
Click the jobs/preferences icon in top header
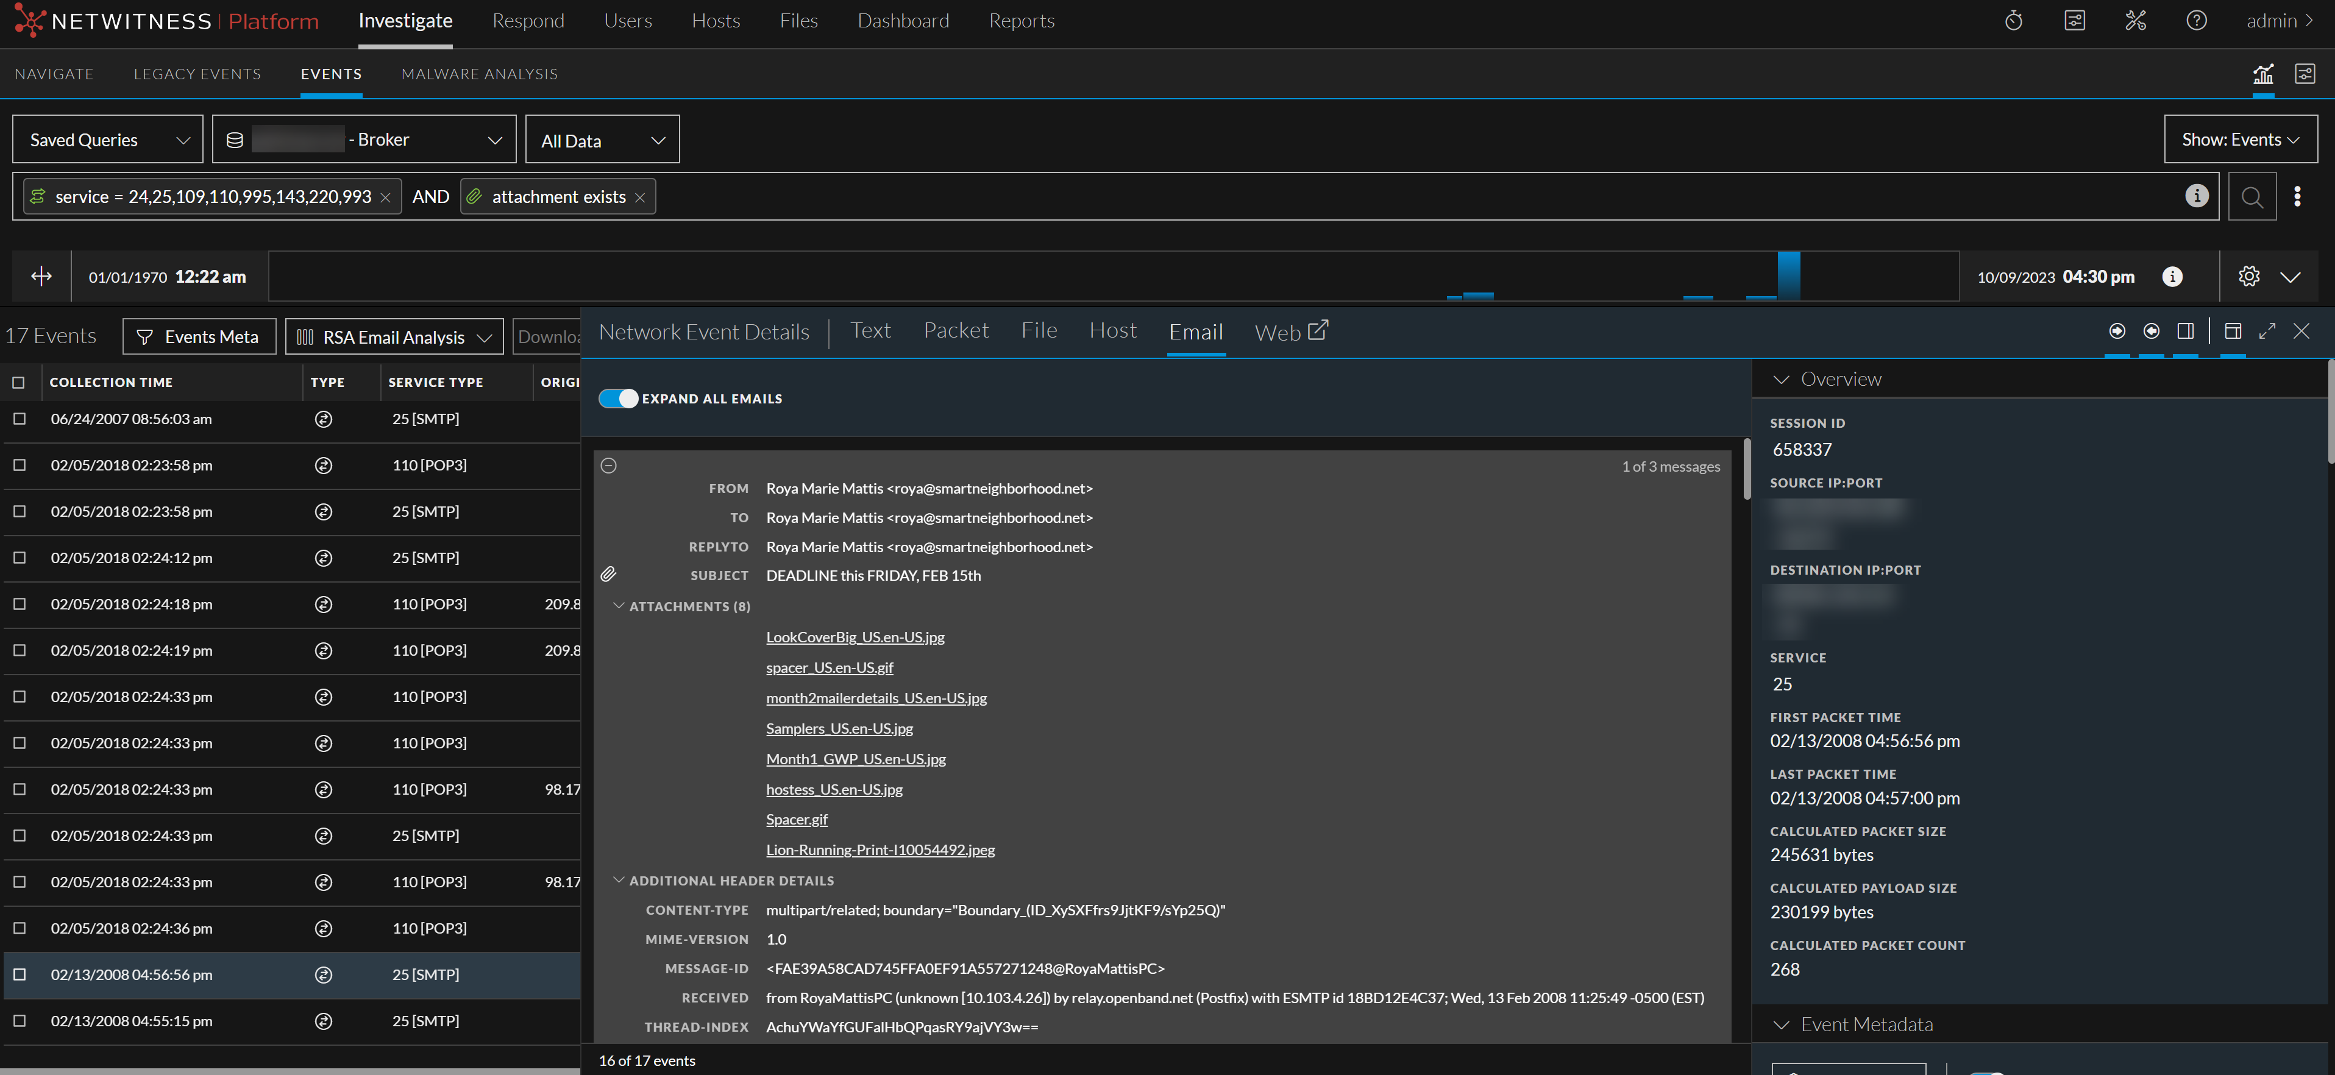pos(2075,20)
